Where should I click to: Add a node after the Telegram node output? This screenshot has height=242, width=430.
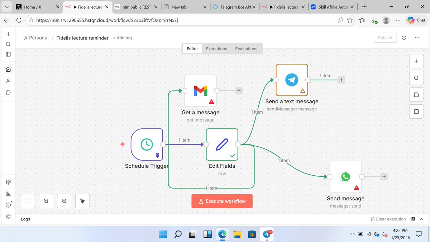click(x=341, y=80)
